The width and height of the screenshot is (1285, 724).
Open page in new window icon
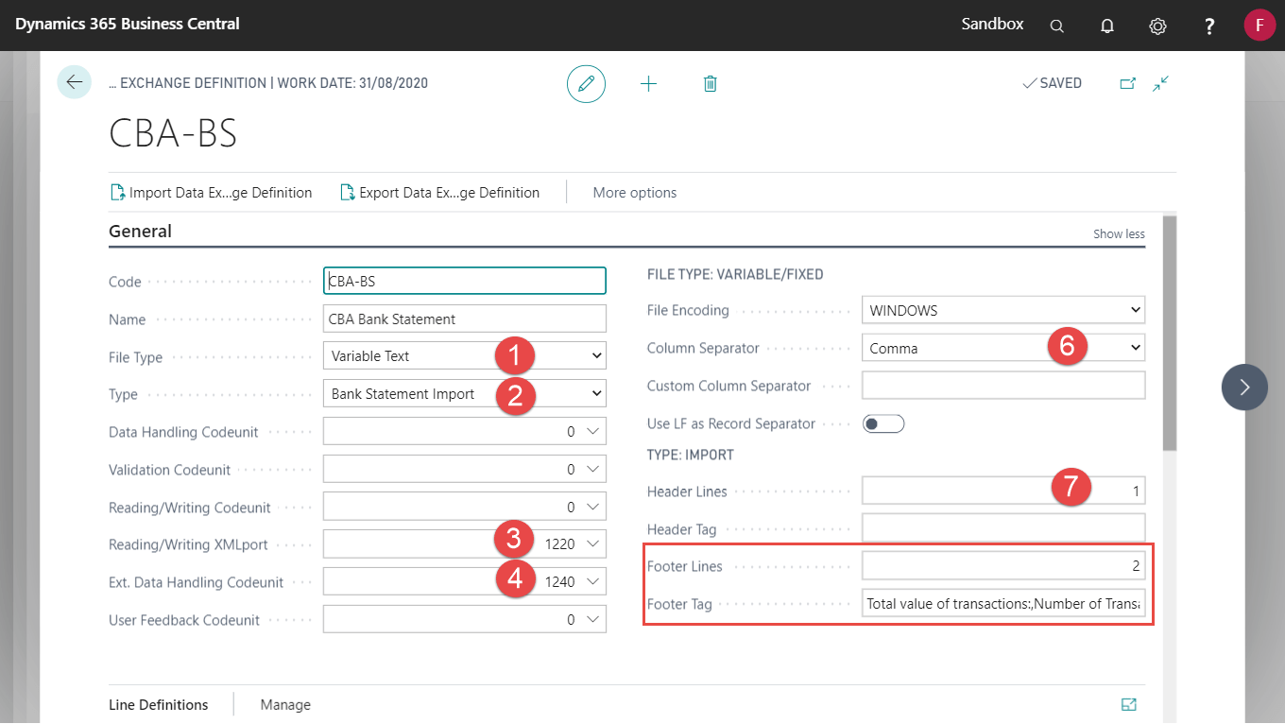[1127, 83]
